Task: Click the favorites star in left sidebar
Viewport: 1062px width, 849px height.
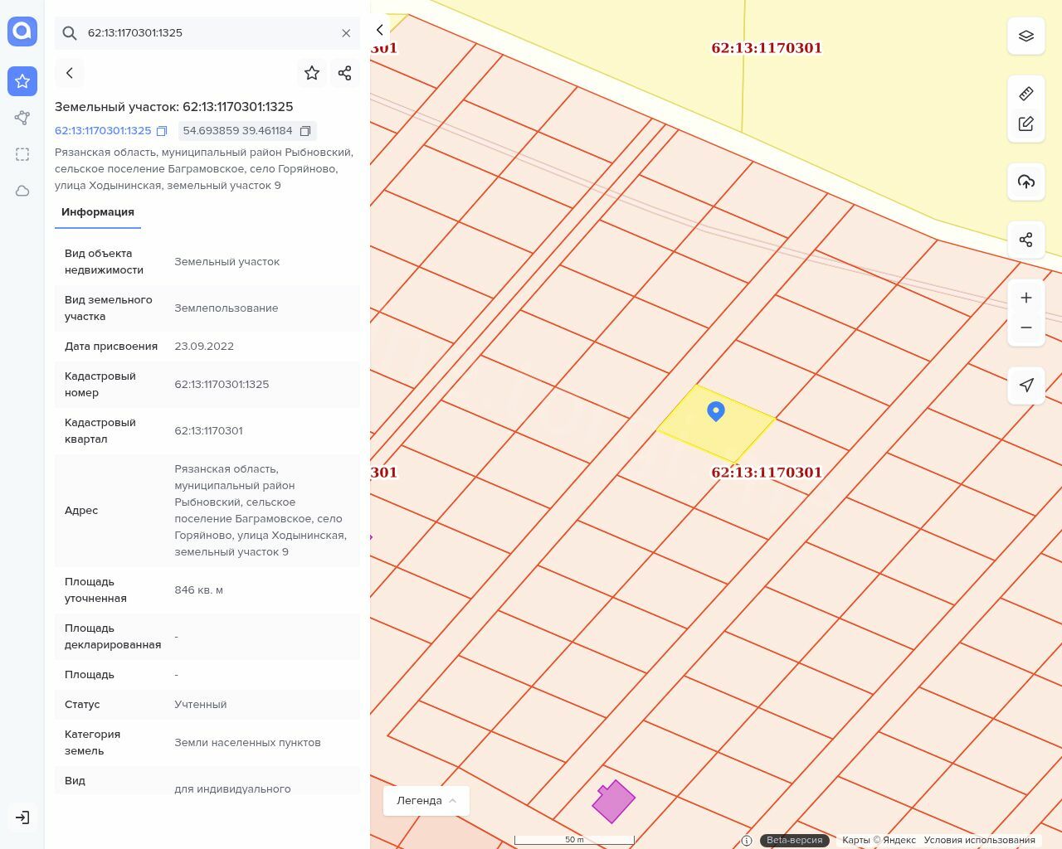Action: click(22, 81)
